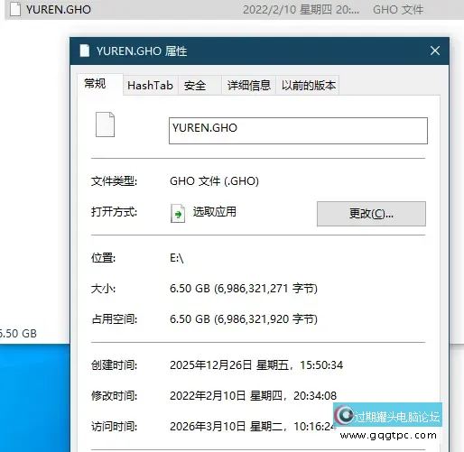464x452 pixels.
Task: Click the size on disk value 6,986,321,920 字节
Action: (x=244, y=319)
